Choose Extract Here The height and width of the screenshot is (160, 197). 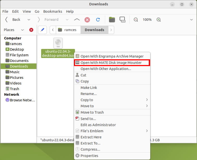click(112, 137)
